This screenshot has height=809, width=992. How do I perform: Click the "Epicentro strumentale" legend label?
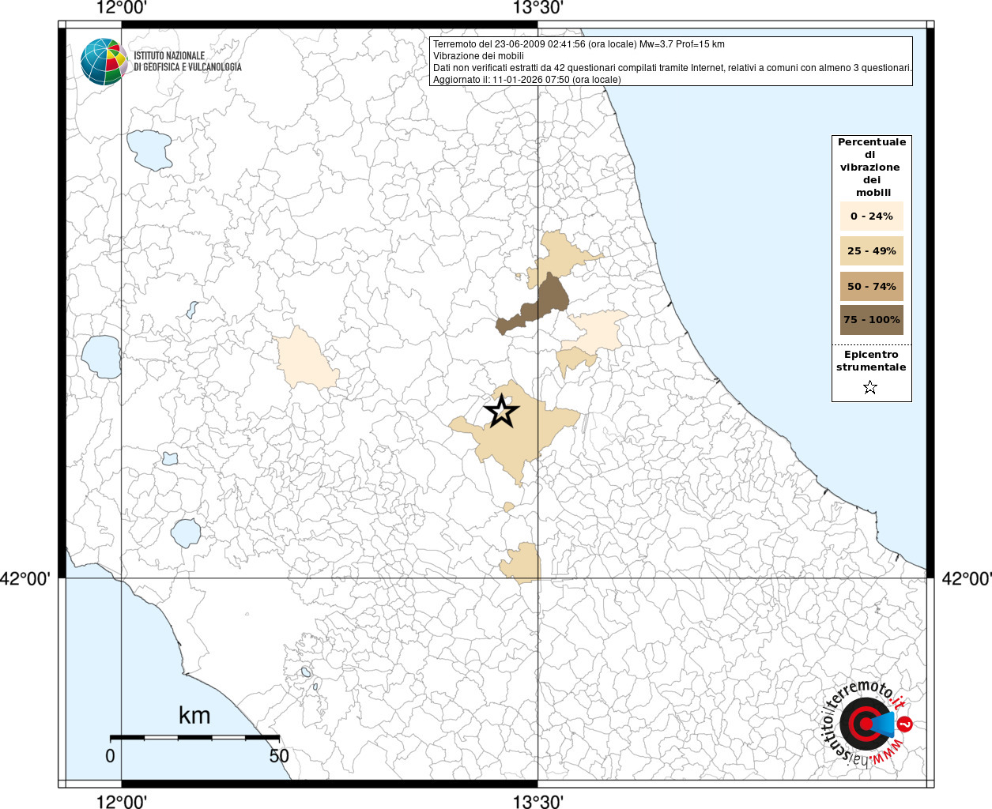[871, 361]
